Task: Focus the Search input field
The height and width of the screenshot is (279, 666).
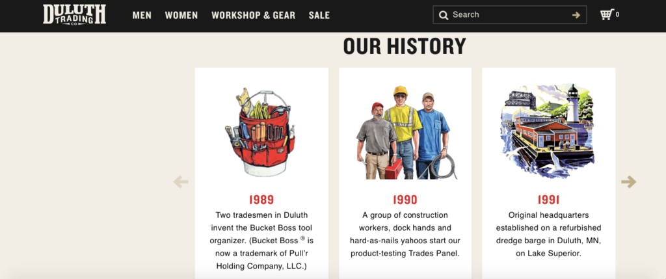Action: (510, 15)
